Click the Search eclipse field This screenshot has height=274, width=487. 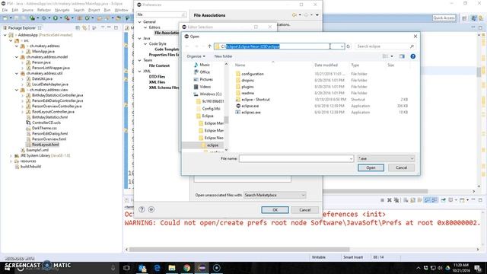(385, 46)
